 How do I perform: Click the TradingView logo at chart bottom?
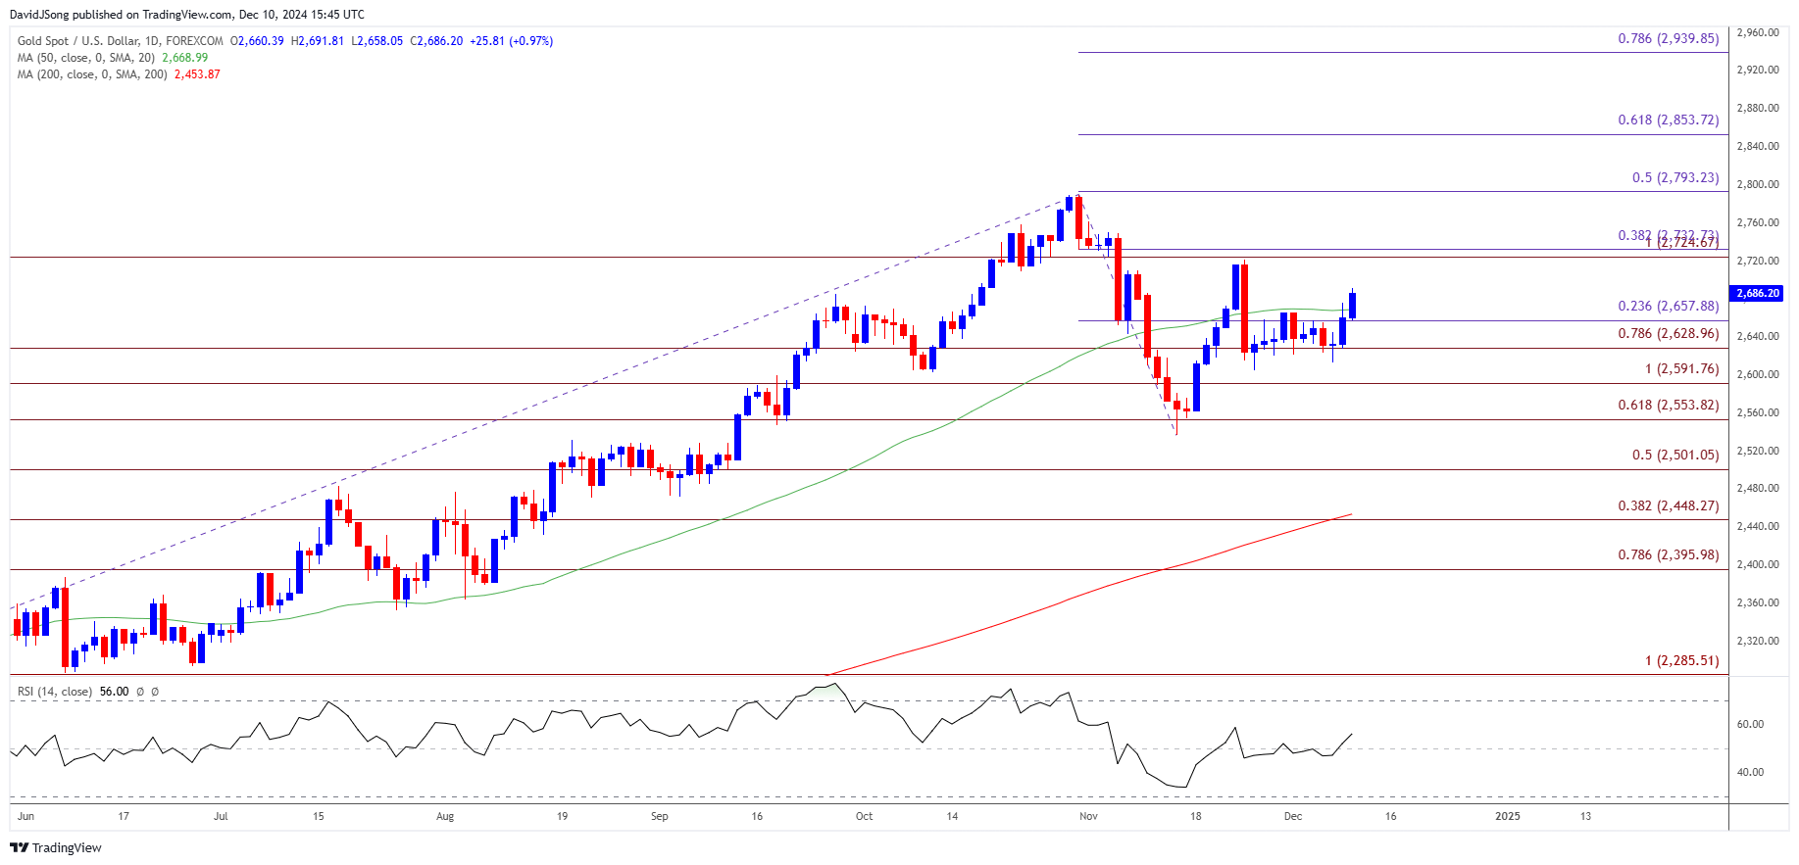pos(56,847)
